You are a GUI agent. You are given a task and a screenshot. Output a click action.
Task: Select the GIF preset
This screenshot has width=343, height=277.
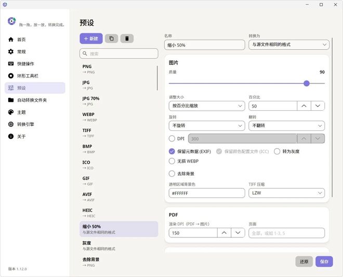(x=118, y=181)
